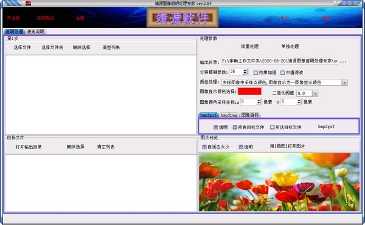Click the 选择文件 button
365x225 pixels.
coord(22,47)
